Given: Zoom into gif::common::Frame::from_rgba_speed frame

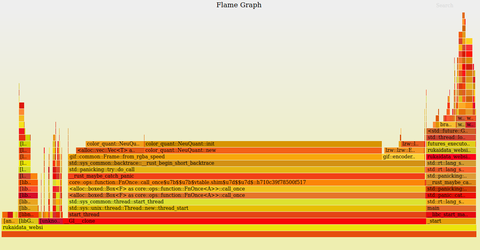Looking at the screenshot, I should tap(225, 157).
